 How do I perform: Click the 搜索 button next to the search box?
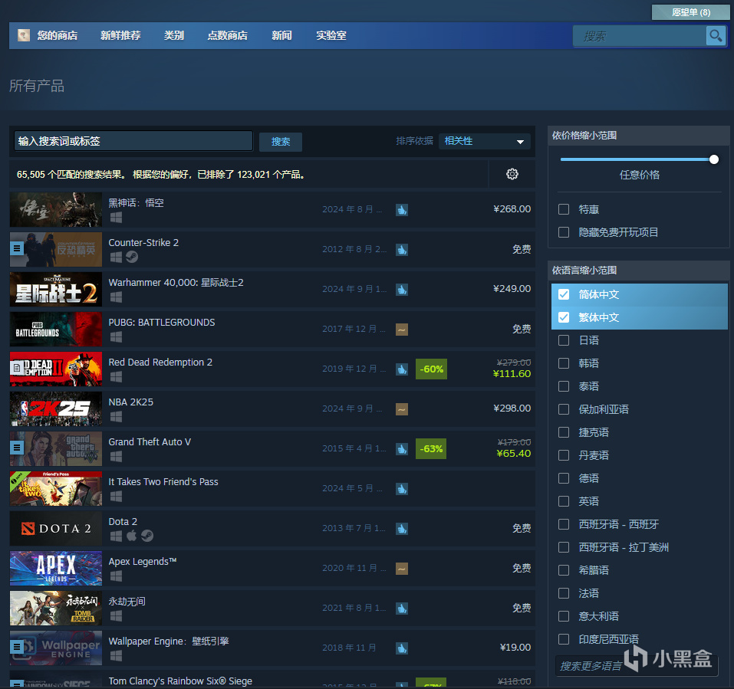(281, 142)
